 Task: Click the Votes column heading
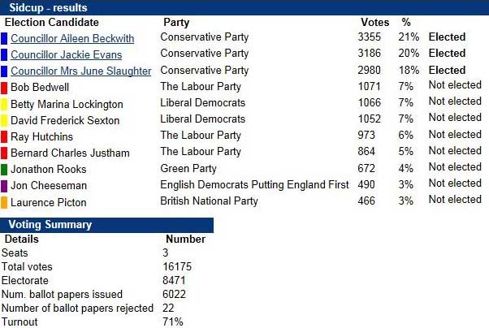[x=374, y=23]
